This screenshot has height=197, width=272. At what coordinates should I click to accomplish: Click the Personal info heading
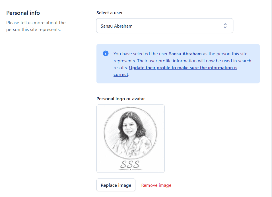pyautogui.click(x=23, y=13)
